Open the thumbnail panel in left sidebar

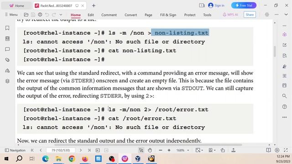coord(7,38)
